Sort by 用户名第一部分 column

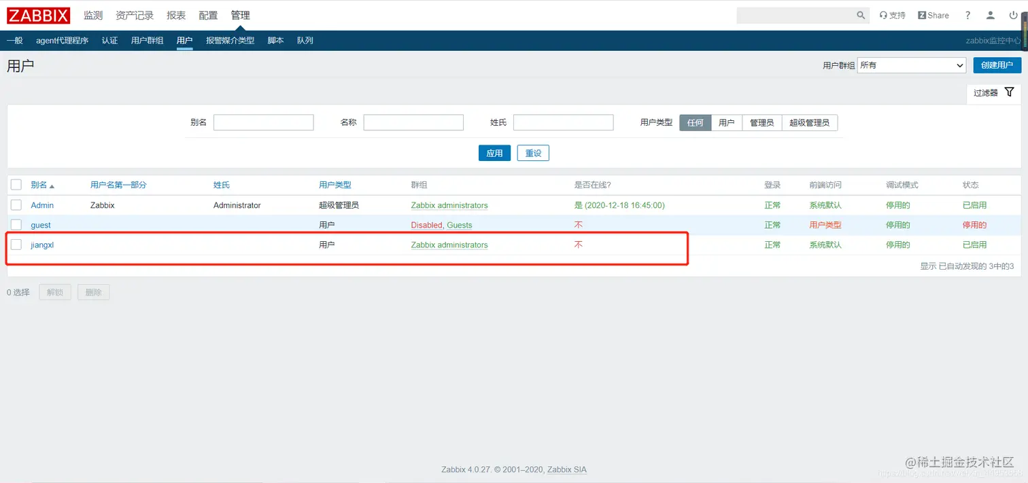click(118, 185)
